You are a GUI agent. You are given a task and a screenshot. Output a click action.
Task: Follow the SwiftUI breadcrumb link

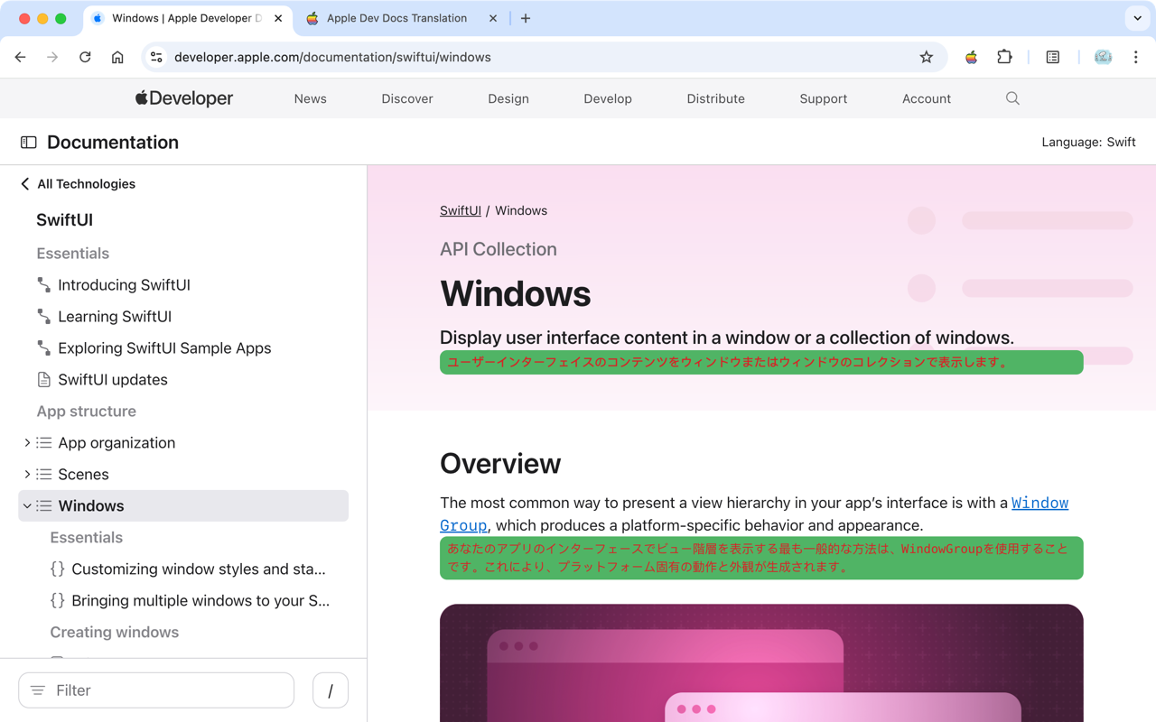pos(461,210)
